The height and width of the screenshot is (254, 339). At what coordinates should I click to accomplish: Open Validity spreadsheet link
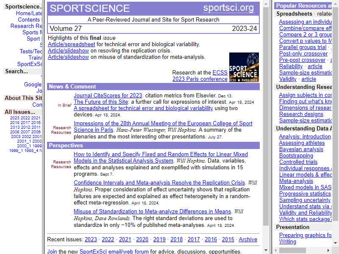(288, 79)
